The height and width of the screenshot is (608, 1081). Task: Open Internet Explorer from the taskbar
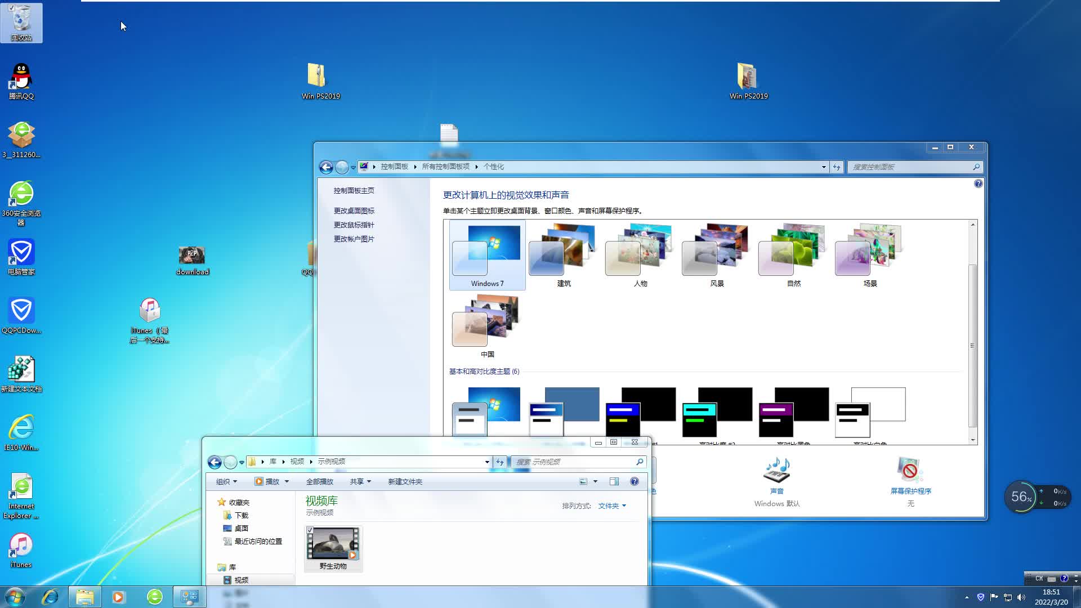[x=51, y=597]
